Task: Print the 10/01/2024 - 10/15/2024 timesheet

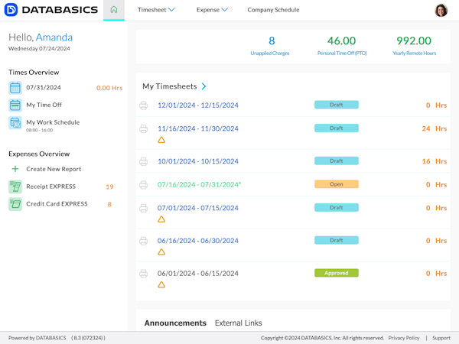Action: 144,161
